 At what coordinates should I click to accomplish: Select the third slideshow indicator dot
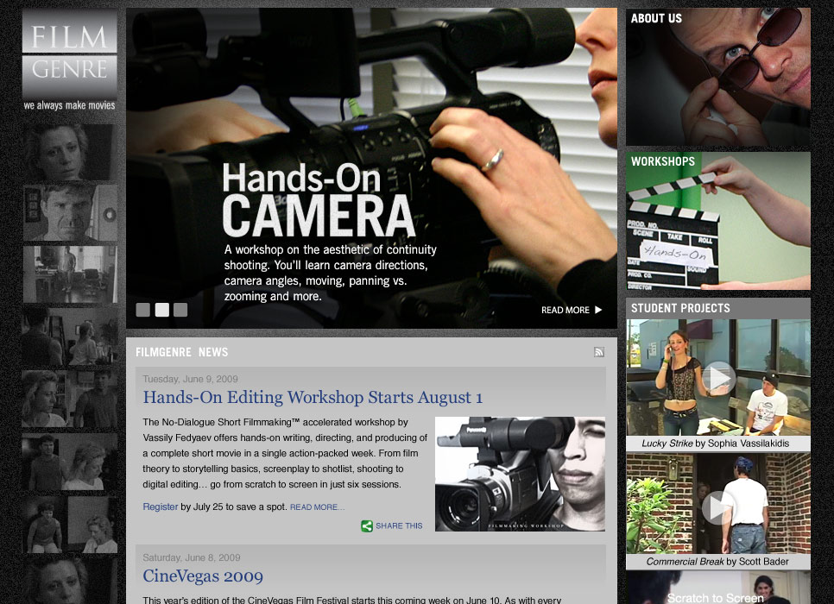point(180,310)
